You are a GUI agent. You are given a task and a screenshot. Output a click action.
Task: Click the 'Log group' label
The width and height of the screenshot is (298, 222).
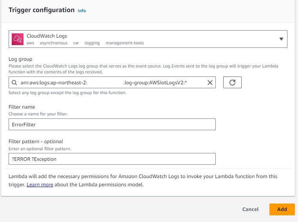point(20,59)
